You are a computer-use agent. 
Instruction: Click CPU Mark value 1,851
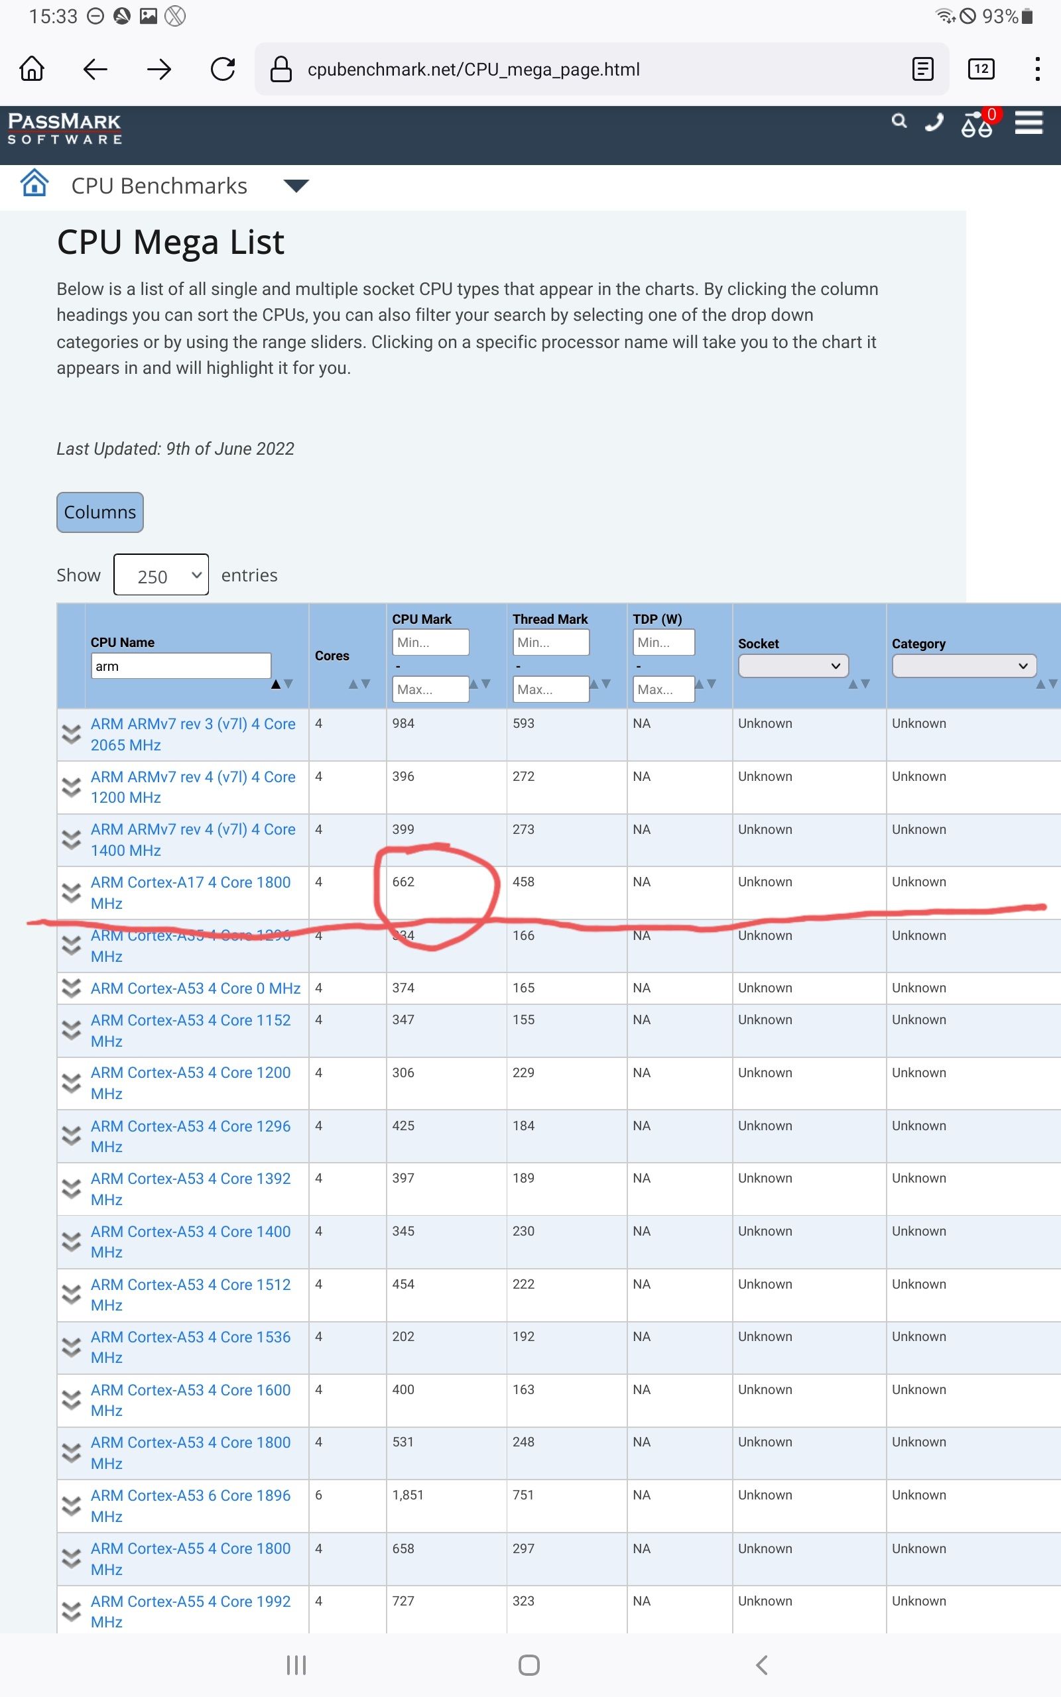click(x=408, y=1495)
